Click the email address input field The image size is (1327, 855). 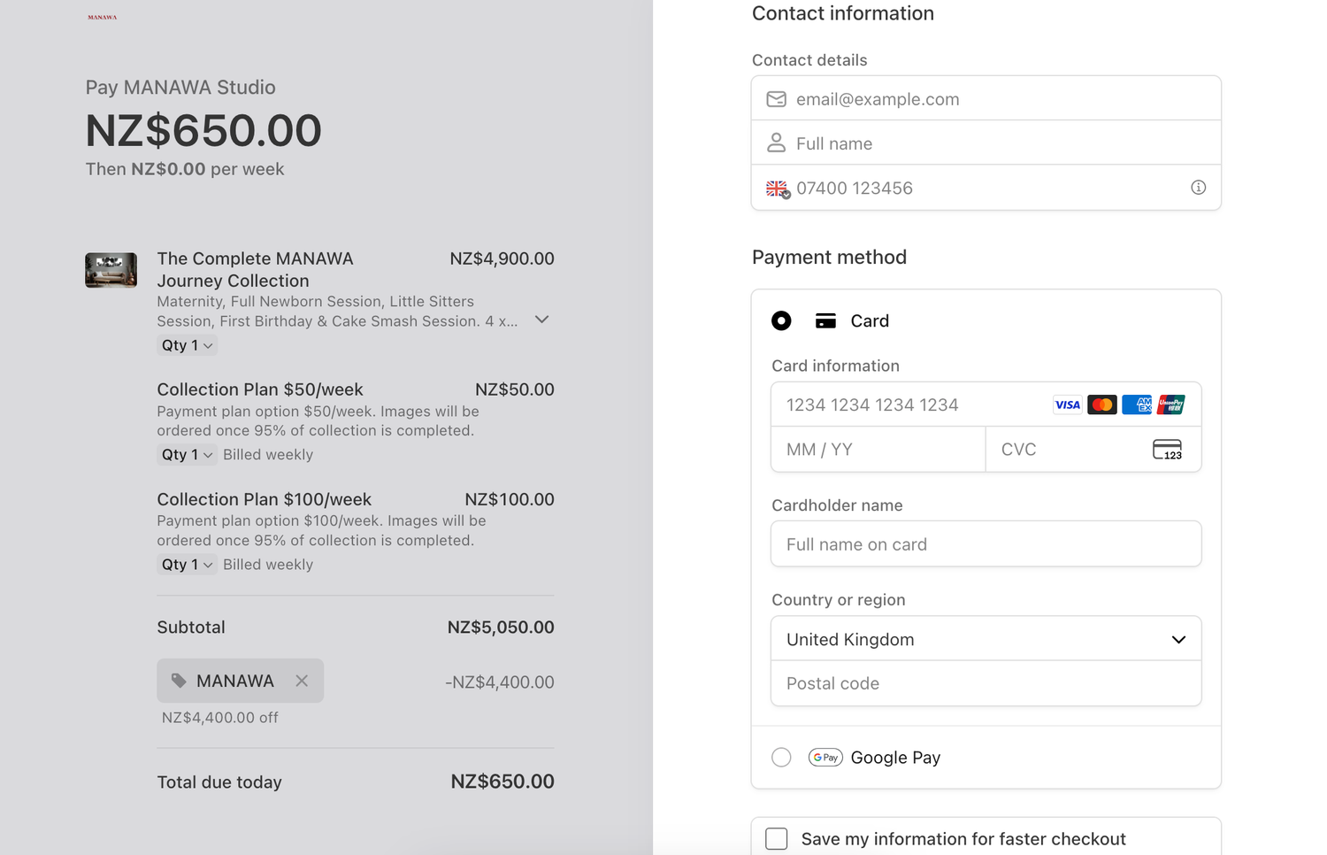pos(986,98)
